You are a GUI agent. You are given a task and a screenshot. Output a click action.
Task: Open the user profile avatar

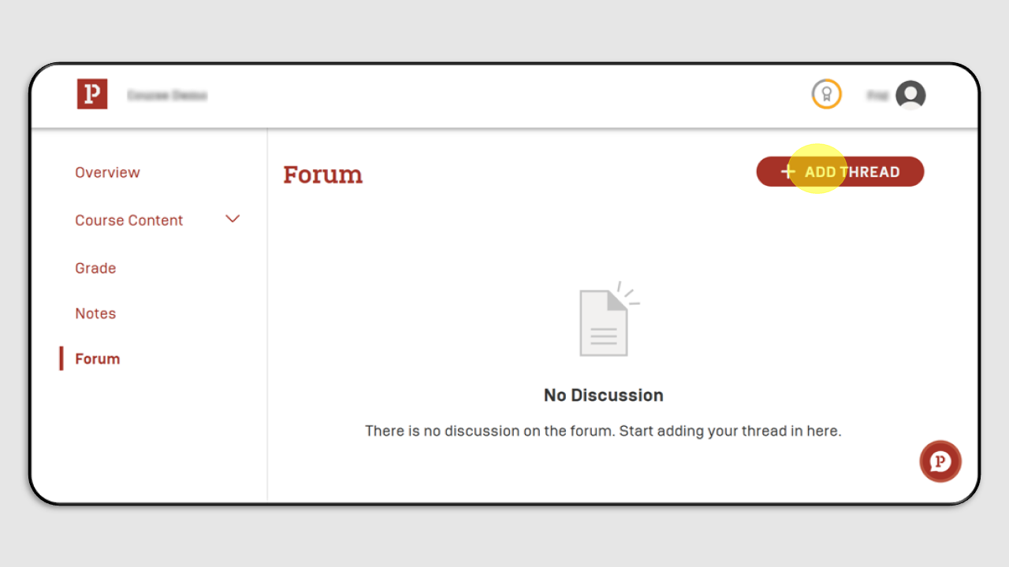[910, 95]
